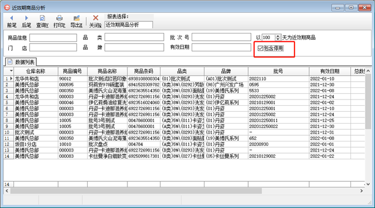Screen dimensions: 375x208
Task: Click the horizontal scrollbar left arrow
Action: [7, 191]
